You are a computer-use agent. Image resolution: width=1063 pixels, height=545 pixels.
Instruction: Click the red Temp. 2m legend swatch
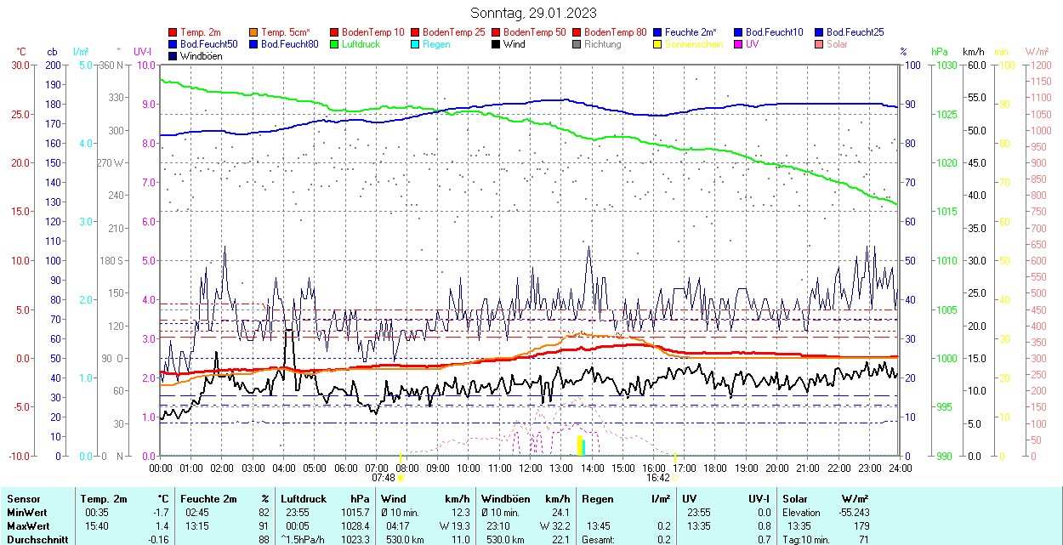173,32
